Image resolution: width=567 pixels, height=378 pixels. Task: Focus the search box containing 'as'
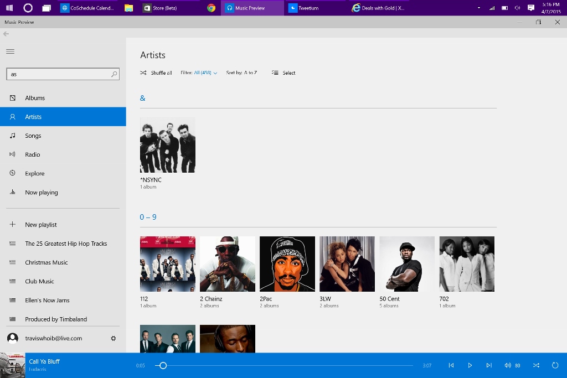[63, 74]
